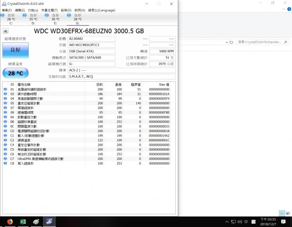Switch Explorer to details view icon

(282, 213)
